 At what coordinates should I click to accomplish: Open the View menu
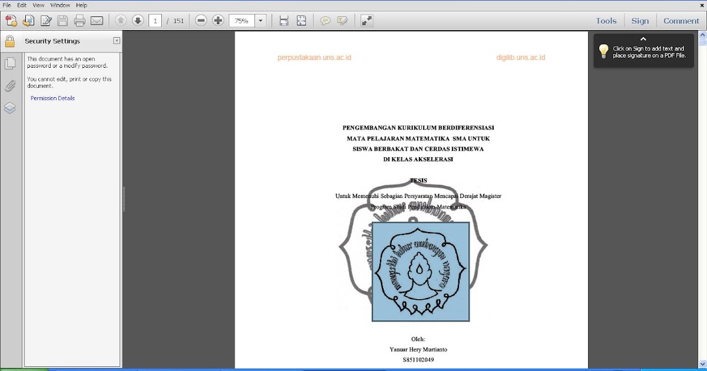[38, 5]
